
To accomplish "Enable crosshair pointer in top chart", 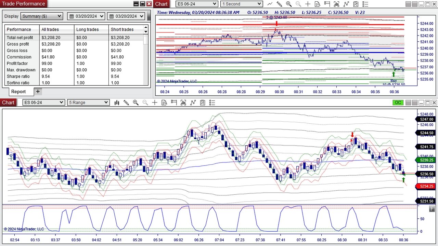I will 308,4.
